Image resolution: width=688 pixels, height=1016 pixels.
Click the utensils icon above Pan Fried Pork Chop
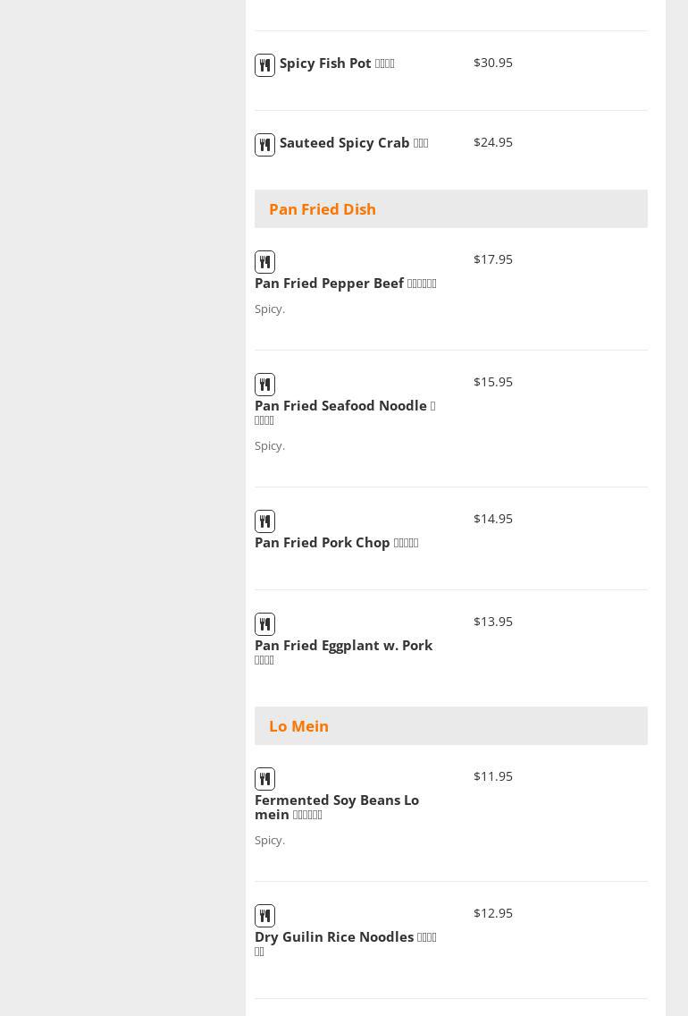tap(264, 521)
